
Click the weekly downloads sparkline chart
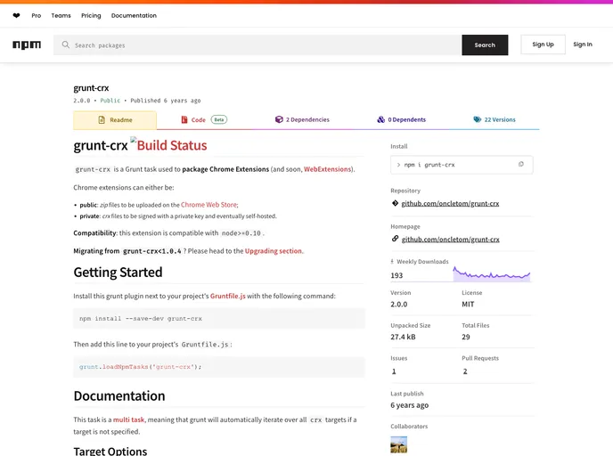tap(492, 274)
